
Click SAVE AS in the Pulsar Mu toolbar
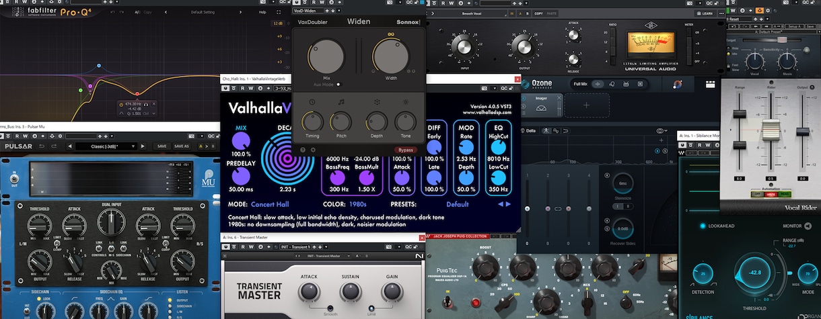(x=181, y=146)
